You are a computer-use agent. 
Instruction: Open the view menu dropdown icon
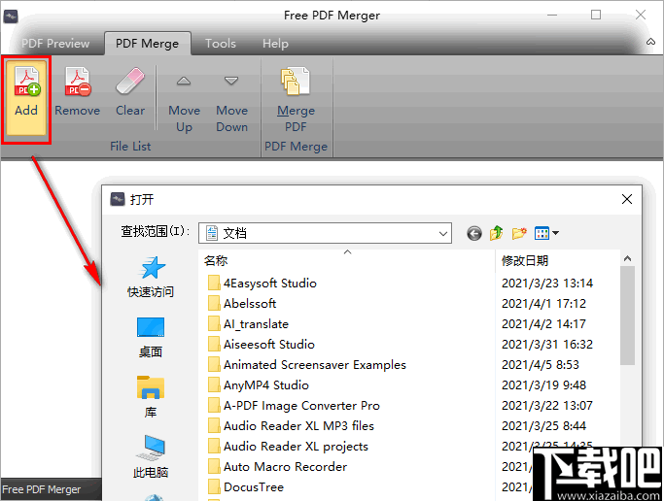546,233
